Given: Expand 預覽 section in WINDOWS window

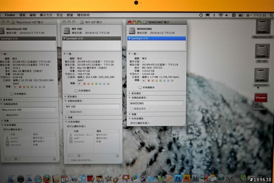Looking at the screenshot, I should coord(129,114).
